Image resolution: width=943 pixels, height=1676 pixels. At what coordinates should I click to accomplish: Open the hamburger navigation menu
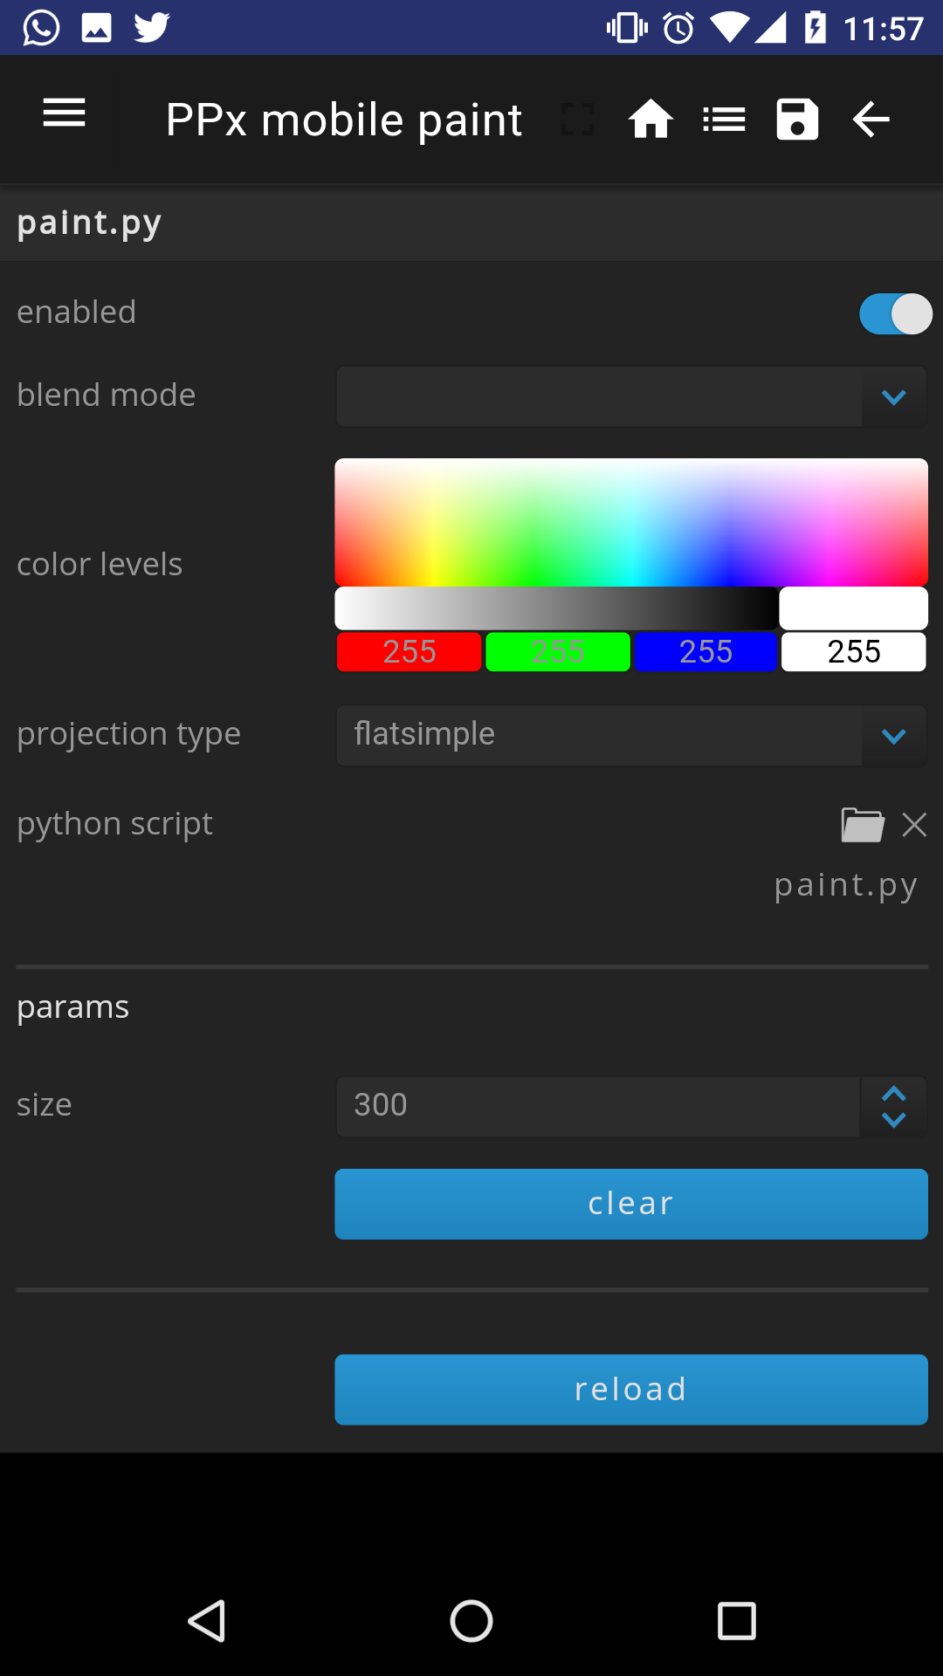(x=64, y=113)
